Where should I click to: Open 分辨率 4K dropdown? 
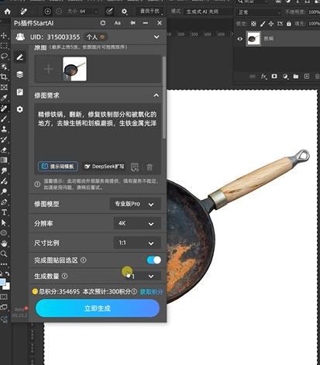click(137, 223)
